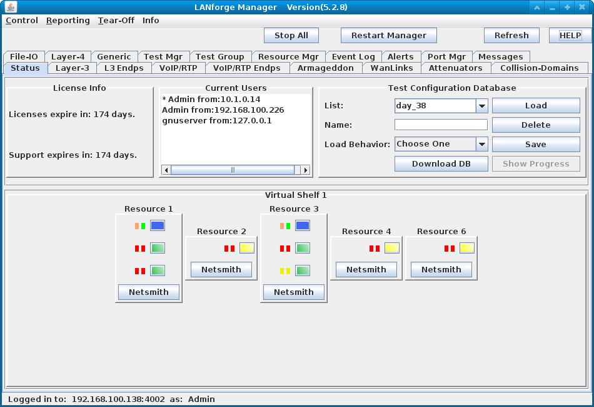
Task: Open Netsmith for Resource 3
Action: point(294,292)
